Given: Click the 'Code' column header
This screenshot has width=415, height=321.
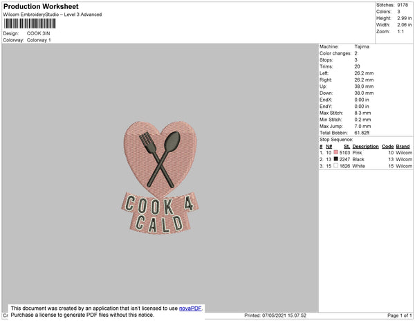Looking at the screenshot, I should click(x=388, y=147).
